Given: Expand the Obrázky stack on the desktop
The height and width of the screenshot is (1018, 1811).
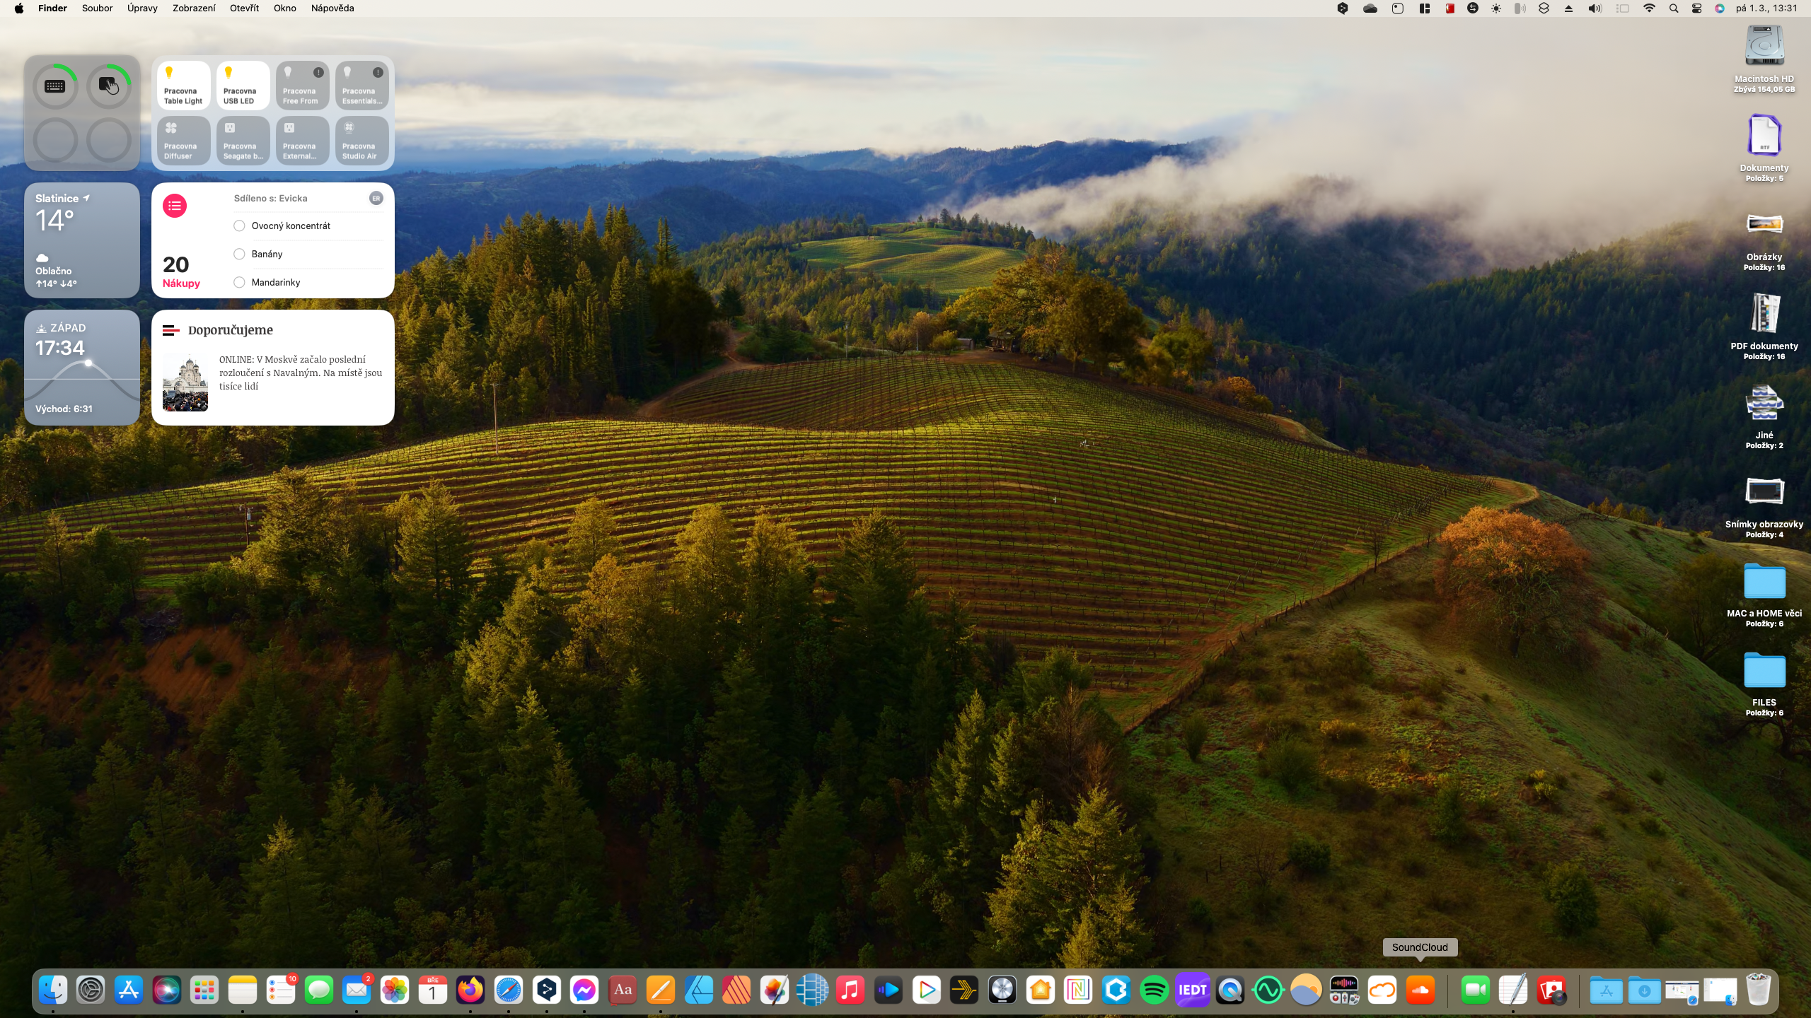Looking at the screenshot, I should click(1764, 225).
